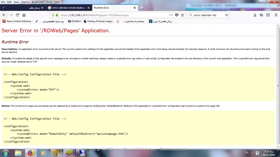Go back to the previous page
This screenshot has height=157, width=280.
tap(4, 15)
